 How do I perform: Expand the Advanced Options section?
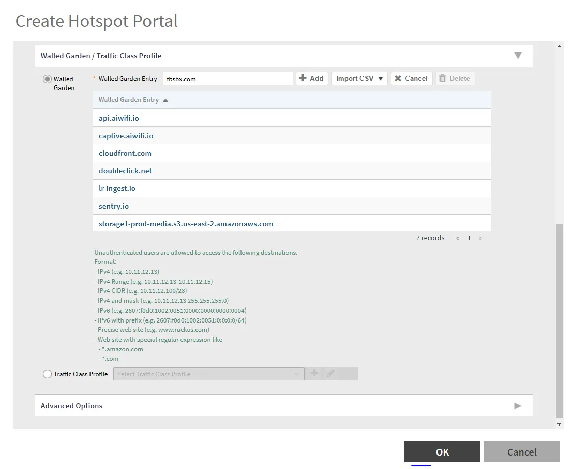(x=518, y=406)
